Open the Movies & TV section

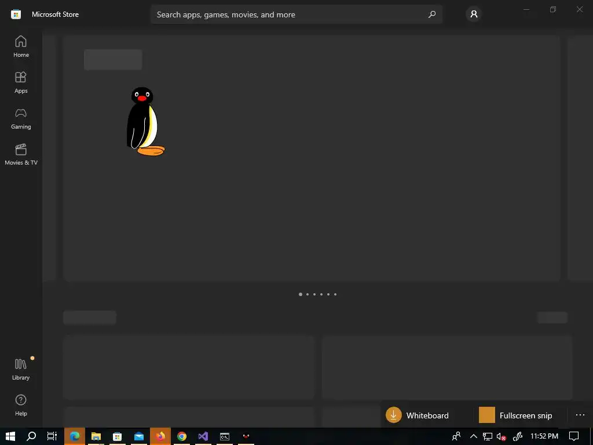coord(21,154)
